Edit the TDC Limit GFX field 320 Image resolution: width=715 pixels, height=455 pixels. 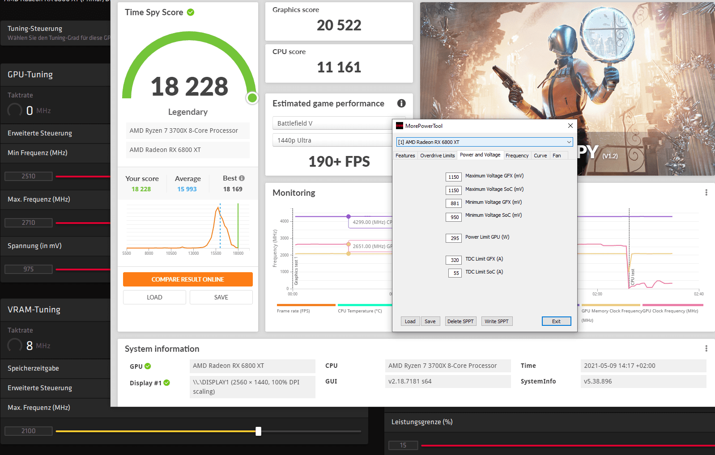(453, 260)
